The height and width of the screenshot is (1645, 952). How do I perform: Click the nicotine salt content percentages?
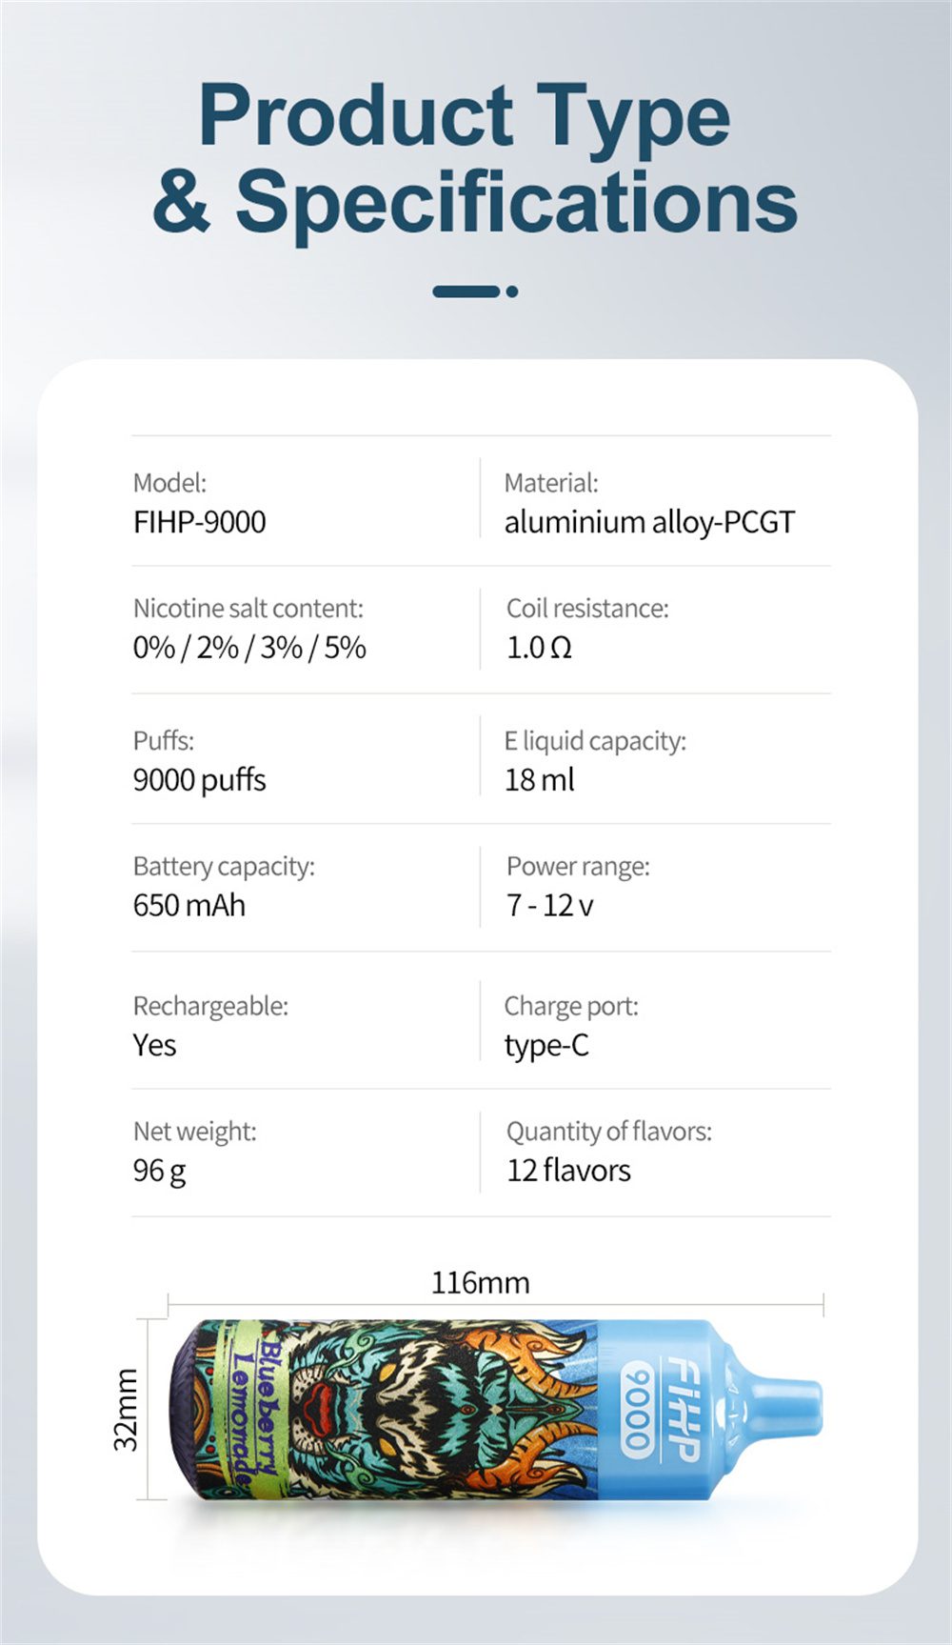(249, 648)
